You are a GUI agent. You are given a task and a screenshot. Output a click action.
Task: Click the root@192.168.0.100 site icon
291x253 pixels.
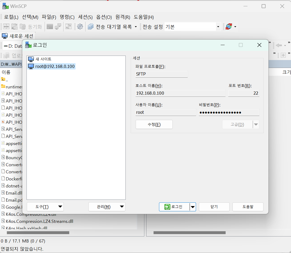[x=31, y=66]
